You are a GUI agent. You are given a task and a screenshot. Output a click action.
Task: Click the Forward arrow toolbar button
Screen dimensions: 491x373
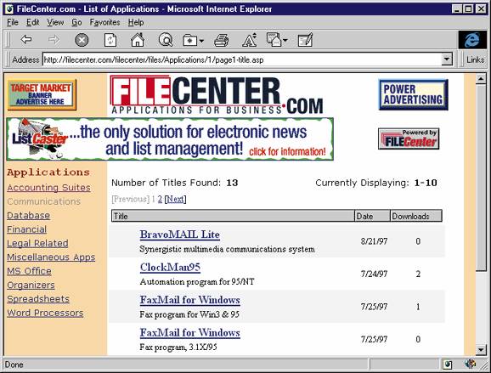point(54,40)
